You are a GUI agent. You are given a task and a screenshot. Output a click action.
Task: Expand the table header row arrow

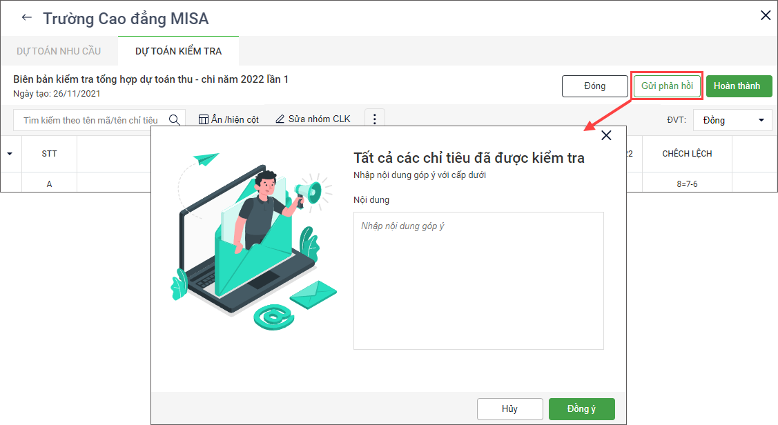click(10, 154)
